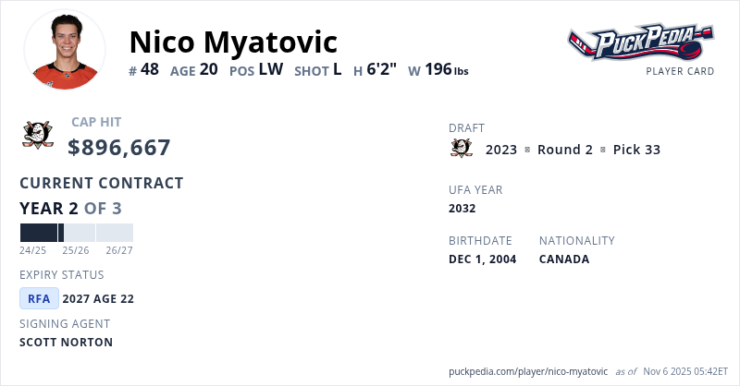The image size is (740, 386).
Task: Click the nationality value Canada
Action: pyautogui.click(x=564, y=259)
